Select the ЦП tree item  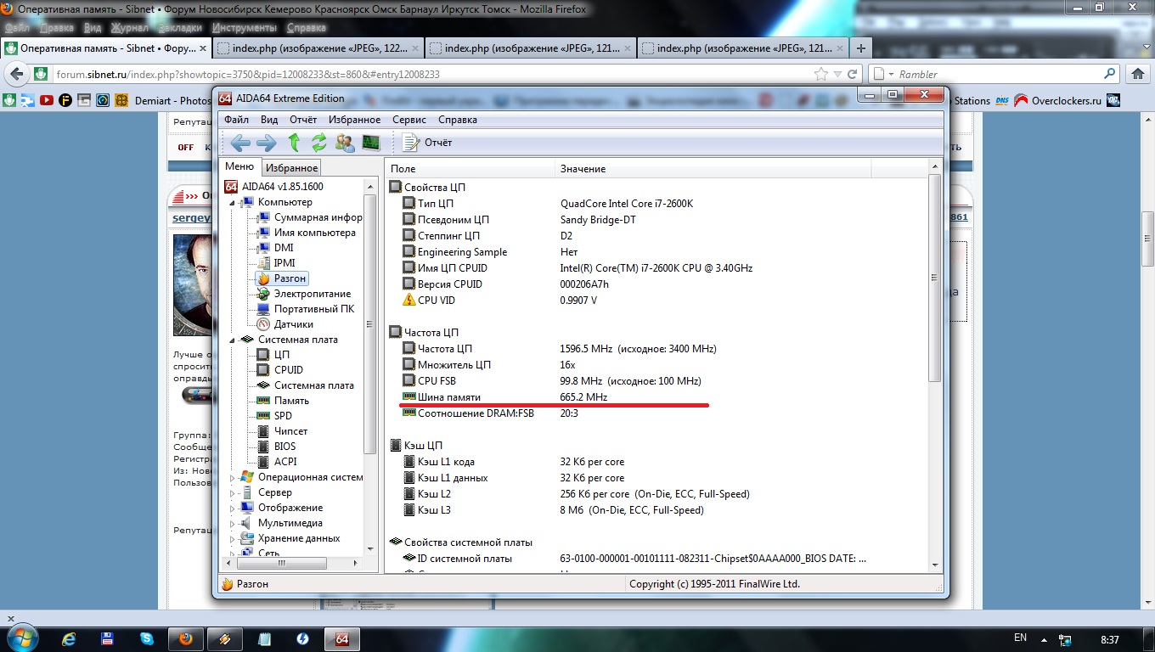pyautogui.click(x=273, y=355)
